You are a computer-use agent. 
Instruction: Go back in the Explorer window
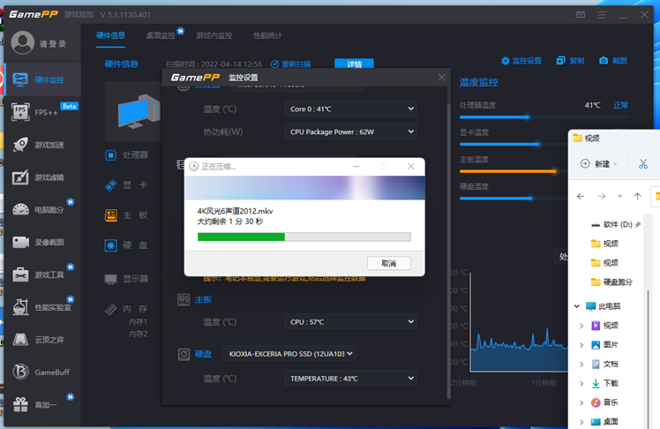(581, 196)
